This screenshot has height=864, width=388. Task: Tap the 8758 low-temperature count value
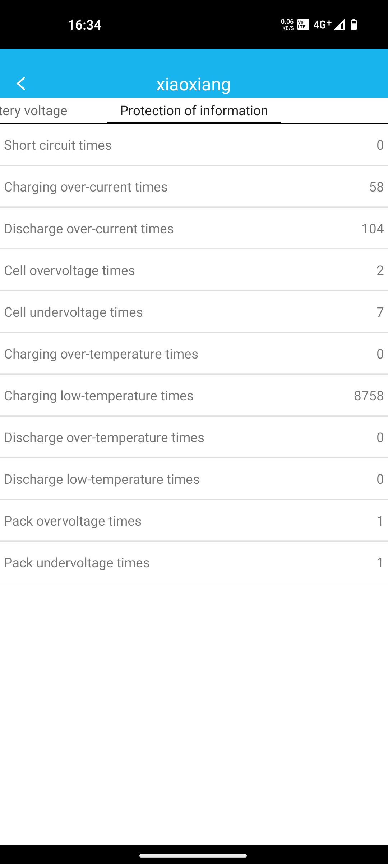coord(369,395)
